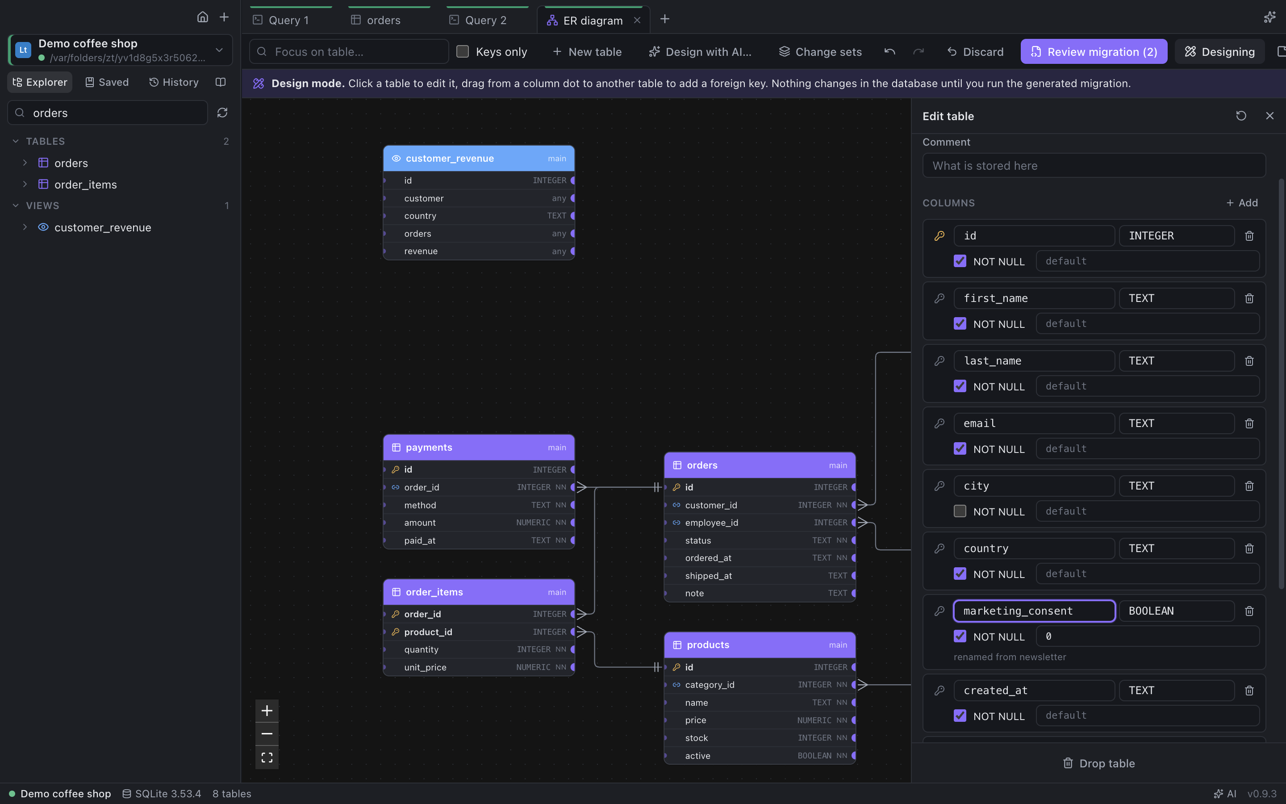Switch to the Query 2 tab

tap(486, 20)
